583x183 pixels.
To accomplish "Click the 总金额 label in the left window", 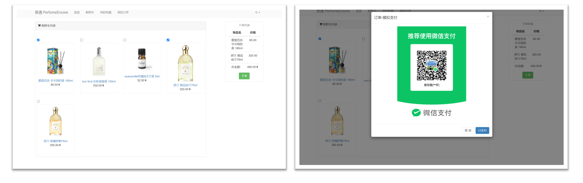I will (236, 67).
